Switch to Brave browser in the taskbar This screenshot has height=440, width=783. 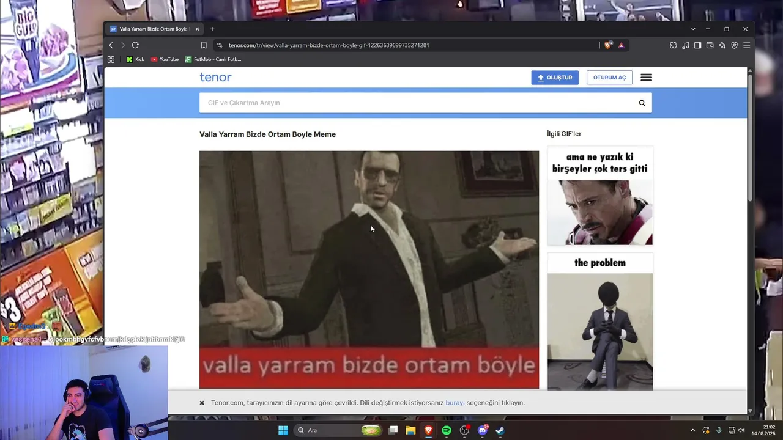pos(428,430)
